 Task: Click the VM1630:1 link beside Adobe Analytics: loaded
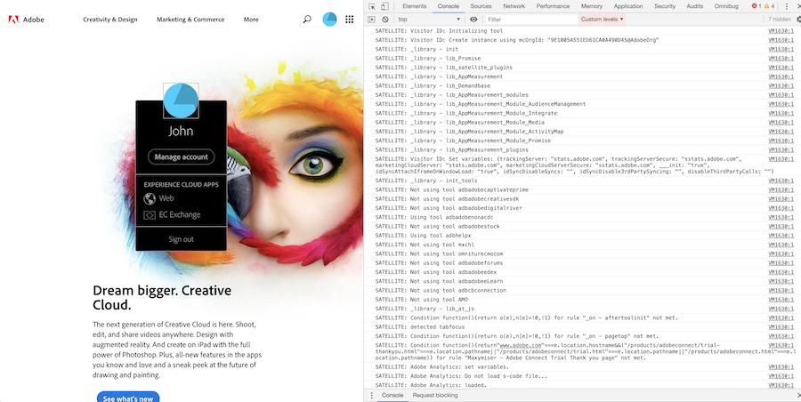(x=781, y=385)
